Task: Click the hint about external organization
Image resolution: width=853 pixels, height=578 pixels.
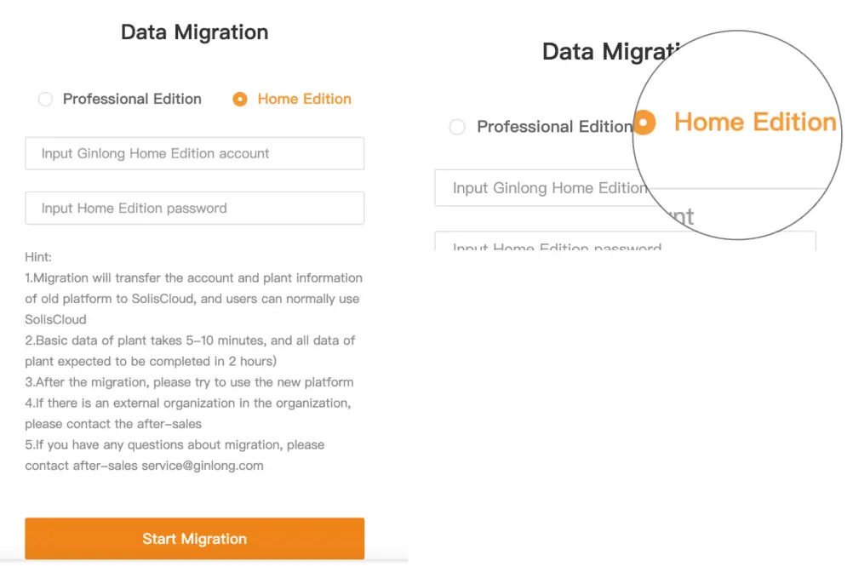Action: pos(187,413)
